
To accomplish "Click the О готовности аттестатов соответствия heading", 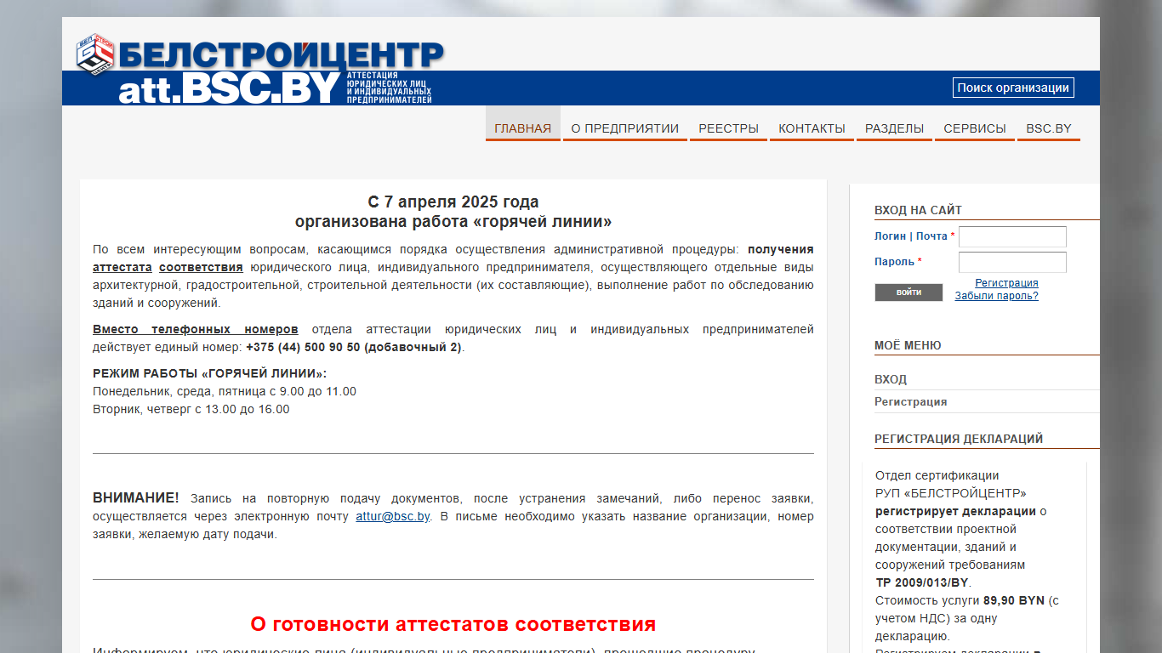I will (453, 624).
